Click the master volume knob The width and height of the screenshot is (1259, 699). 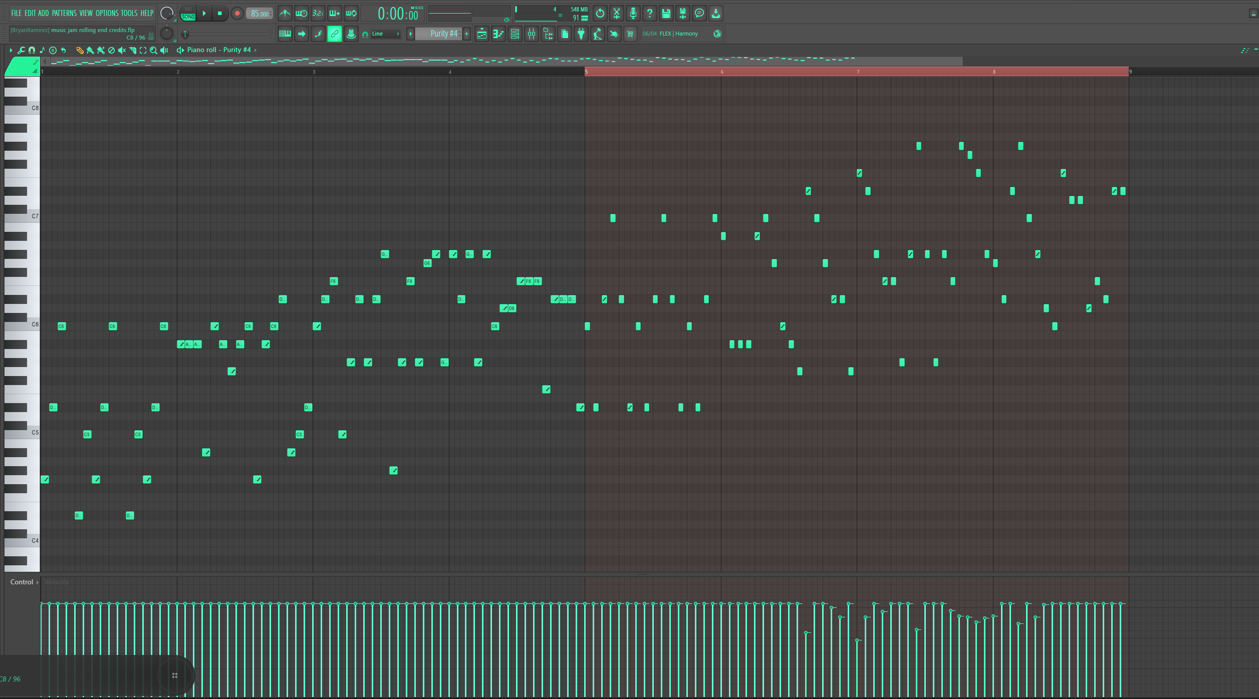point(166,14)
